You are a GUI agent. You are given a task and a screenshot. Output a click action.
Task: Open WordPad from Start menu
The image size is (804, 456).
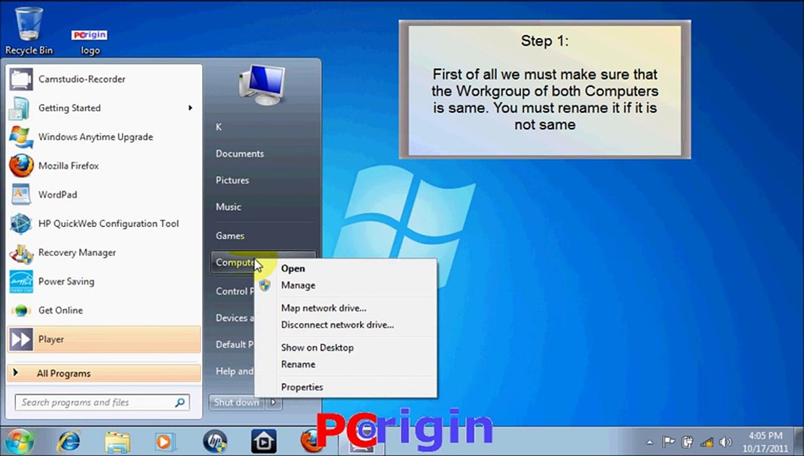coord(104,195)
